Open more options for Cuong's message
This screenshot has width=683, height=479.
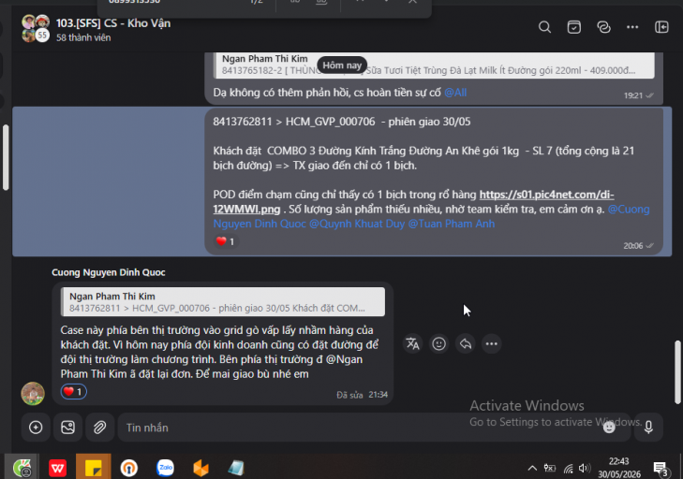(x=491, y=343)
